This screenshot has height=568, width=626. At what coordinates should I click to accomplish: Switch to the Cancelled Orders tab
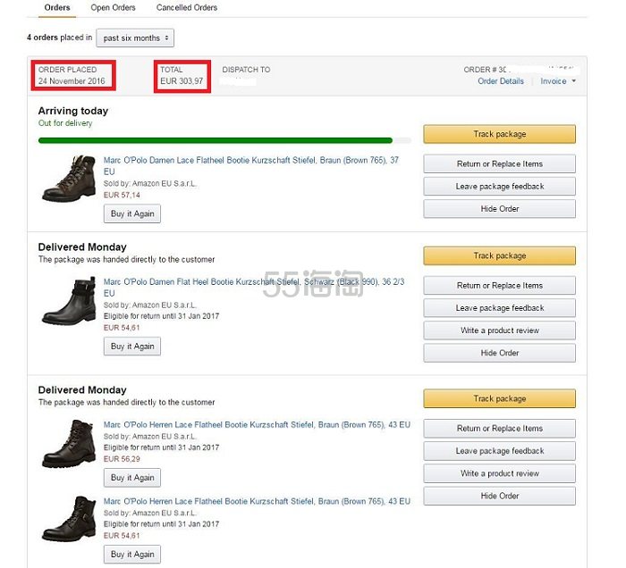186,8
